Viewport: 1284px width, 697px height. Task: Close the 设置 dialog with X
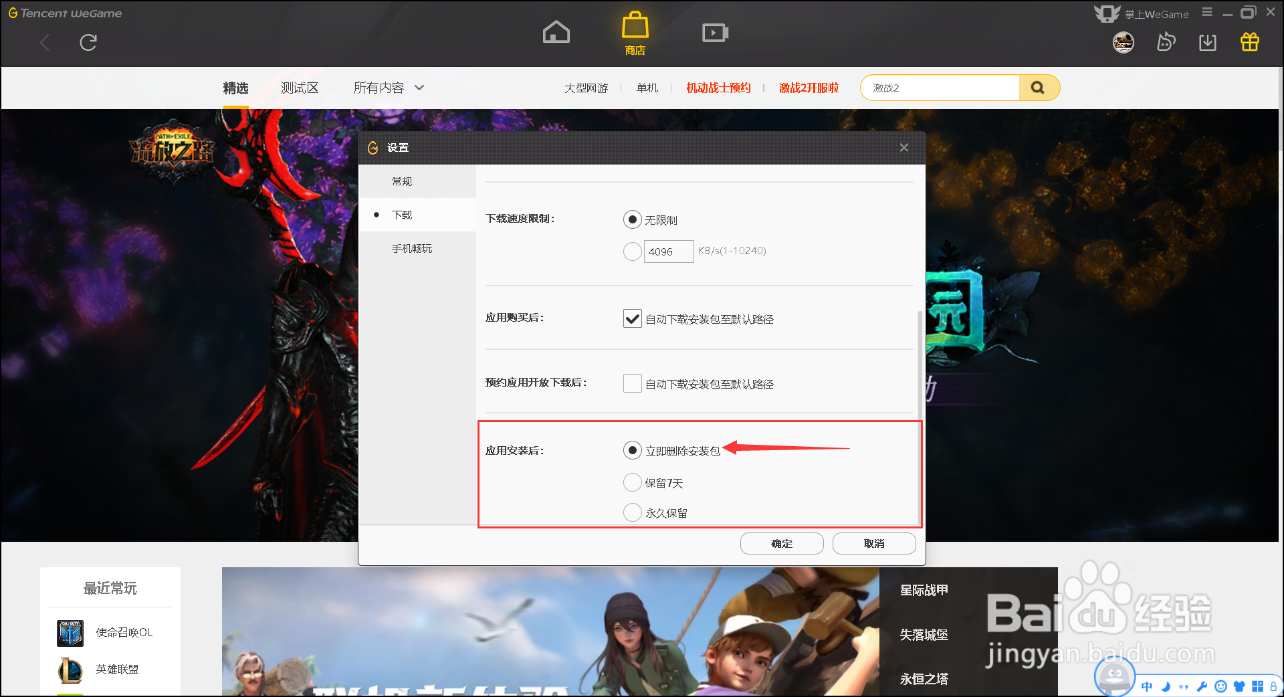(904, 147)
